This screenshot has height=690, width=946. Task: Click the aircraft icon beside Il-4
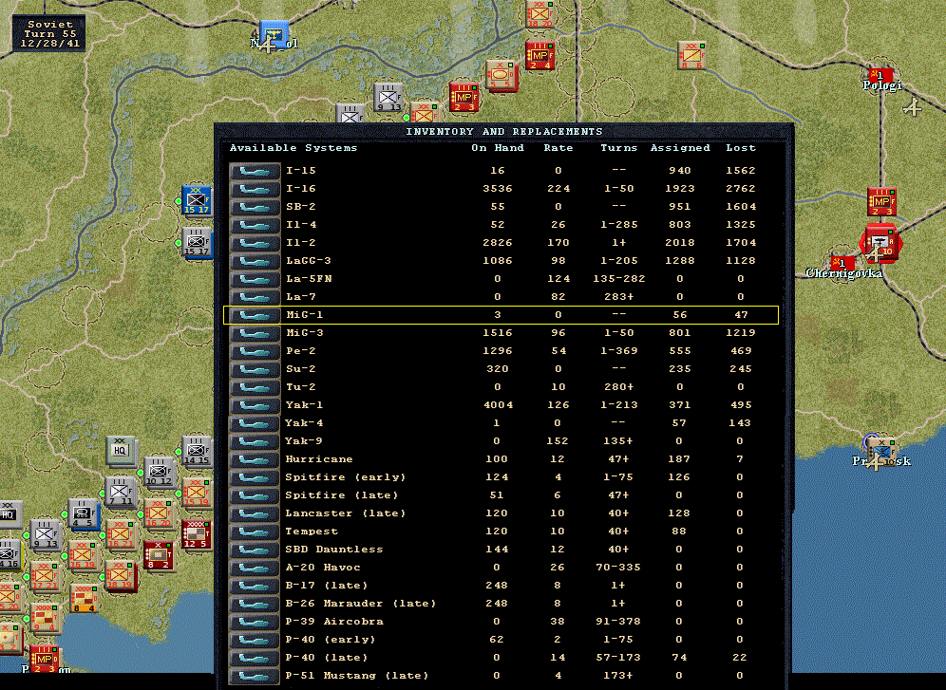255,225
